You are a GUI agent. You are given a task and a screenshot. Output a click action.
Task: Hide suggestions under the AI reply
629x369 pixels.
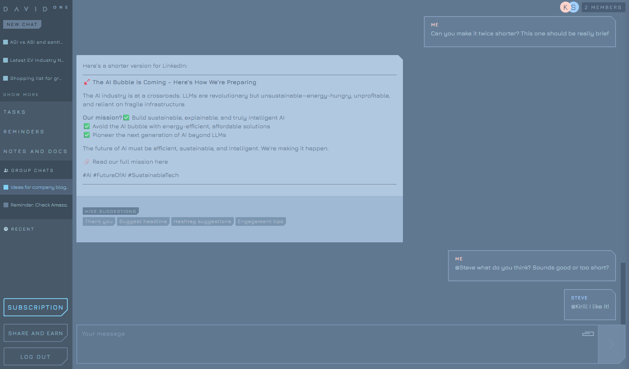click(x=111, y=211)
